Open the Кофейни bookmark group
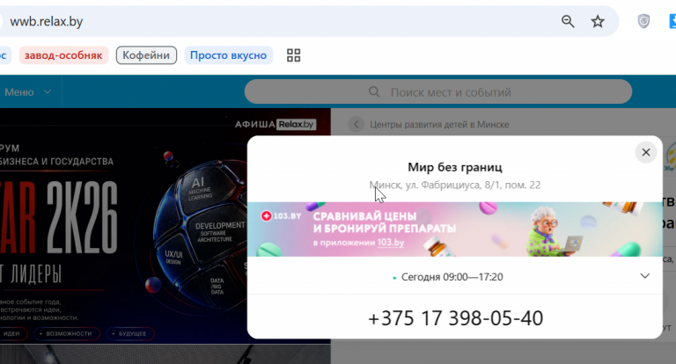676x364 pixels. pos(146,55)
